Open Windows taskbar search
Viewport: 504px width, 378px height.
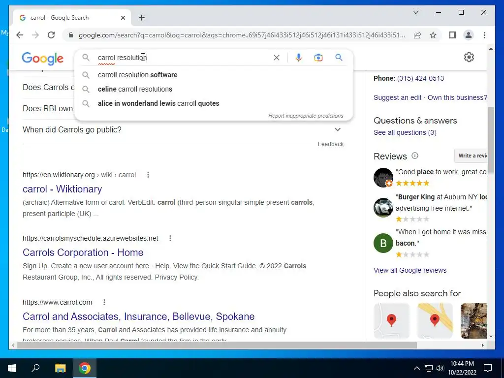click(x=35, y=368)
